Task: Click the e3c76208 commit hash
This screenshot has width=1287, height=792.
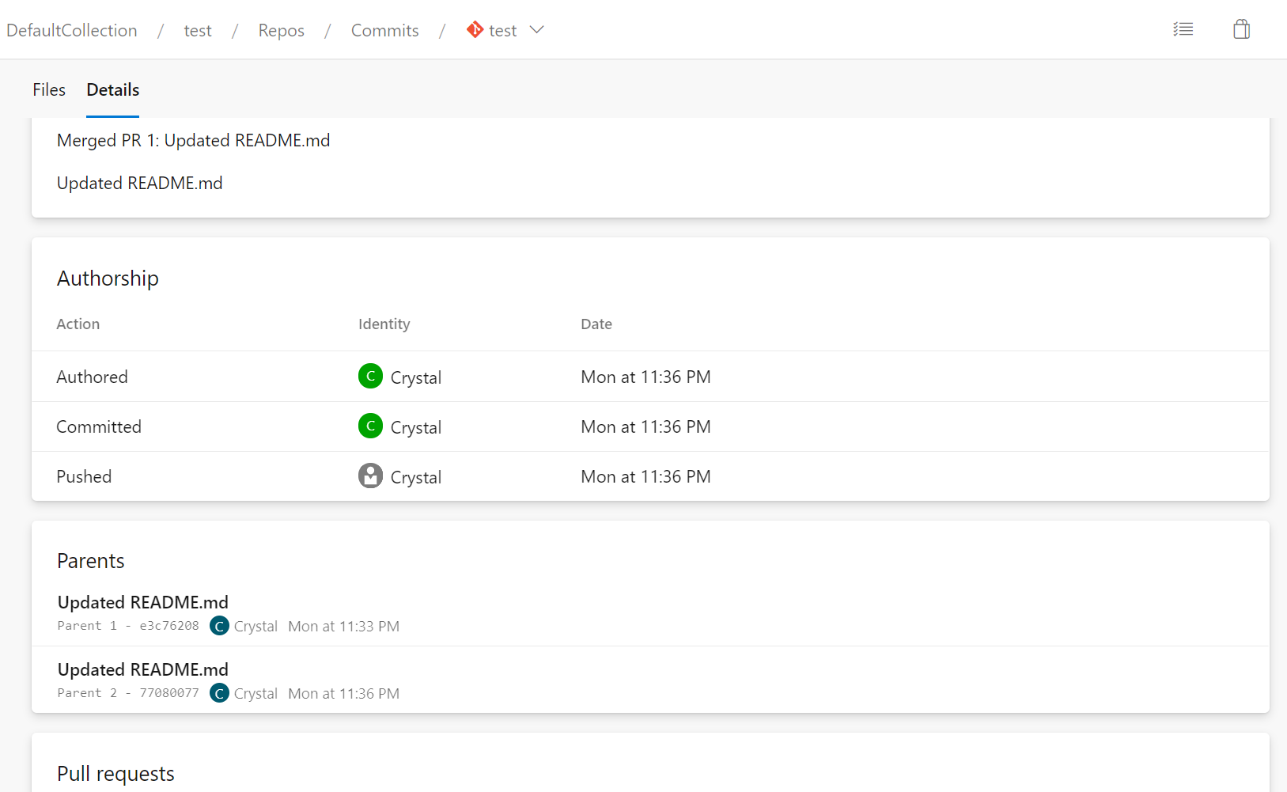Action: [168, 625]
